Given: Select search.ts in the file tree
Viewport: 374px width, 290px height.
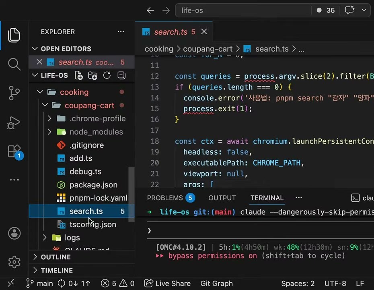Looking at the screenshot, I should coord(82,211).
